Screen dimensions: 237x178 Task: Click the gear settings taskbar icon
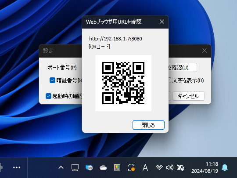[1, 167]
